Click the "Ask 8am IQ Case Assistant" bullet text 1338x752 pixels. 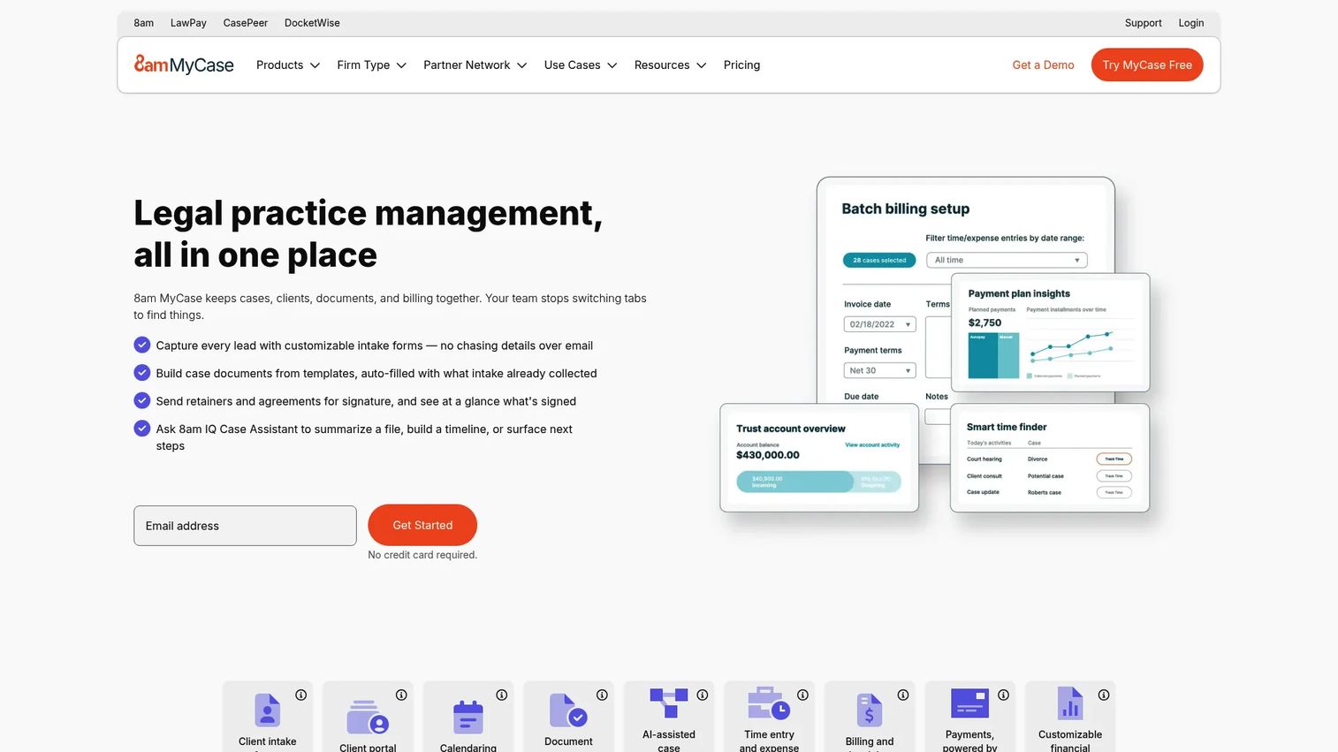tap(364, 437)
